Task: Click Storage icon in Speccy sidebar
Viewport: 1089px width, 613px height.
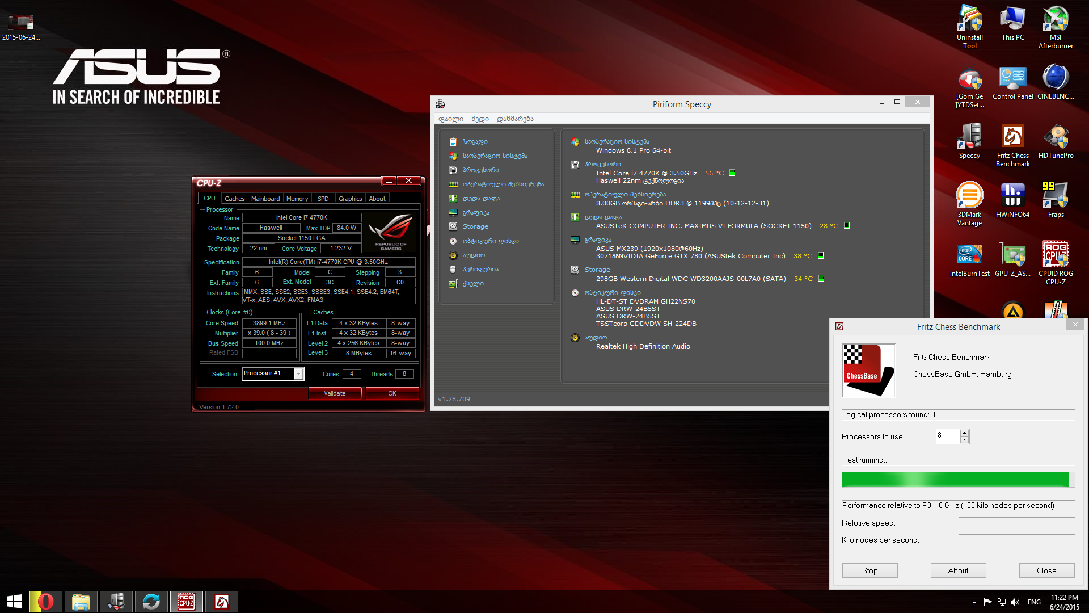Action: pyautogui.click(x=453, y=226)
